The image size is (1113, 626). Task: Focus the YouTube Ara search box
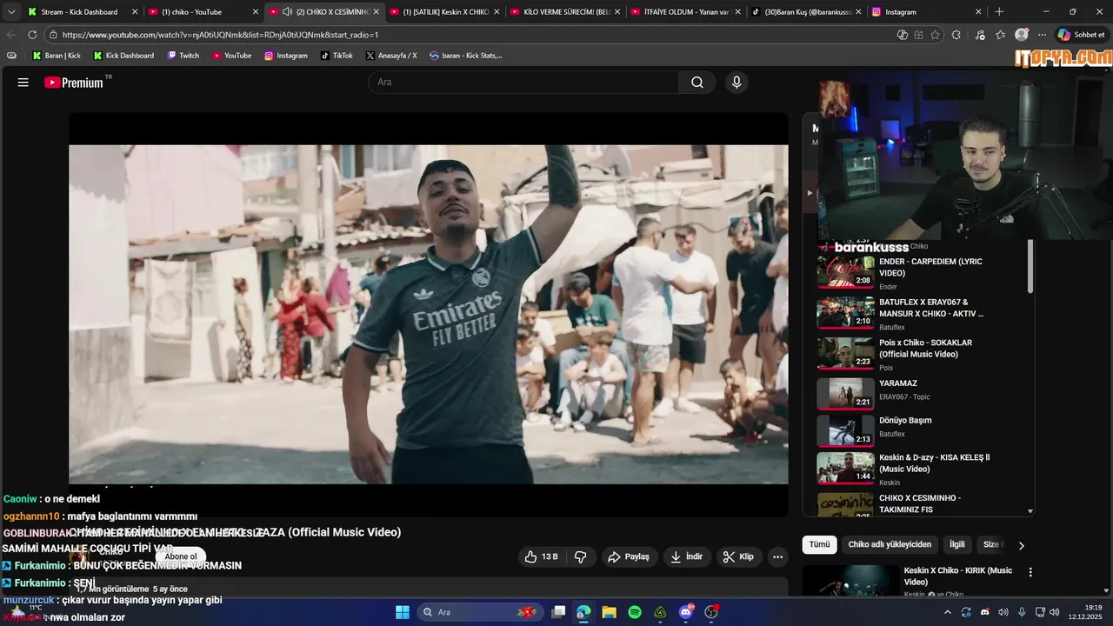coord(523,83)
